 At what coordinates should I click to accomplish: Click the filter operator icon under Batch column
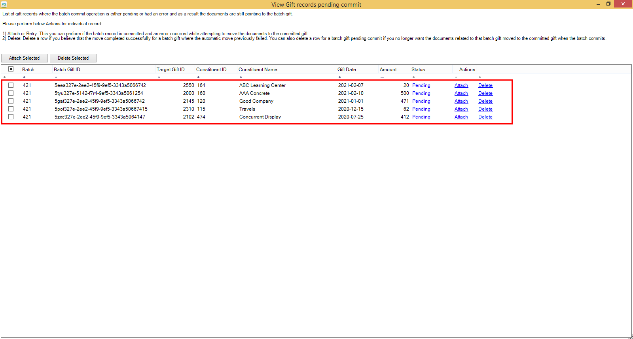[24, 77]
